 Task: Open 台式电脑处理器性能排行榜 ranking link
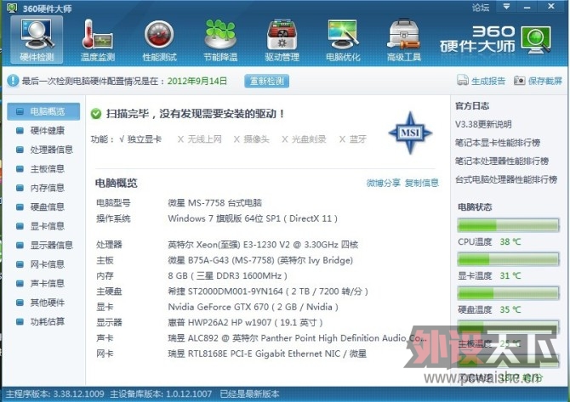pyautogui.click(x=506, y=179)
